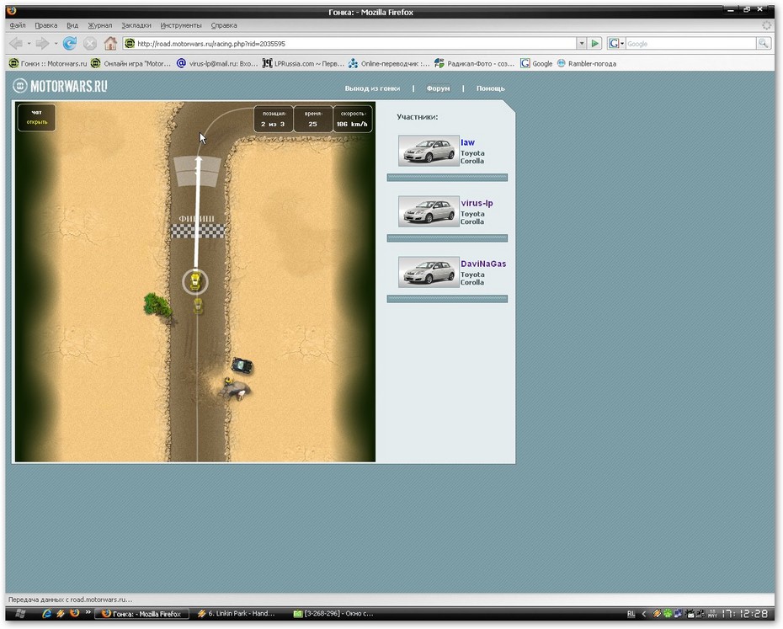The width and height of the screenshot is (783, 629).
Task: Open the Помощь link
Action: (x=490, y=88)
